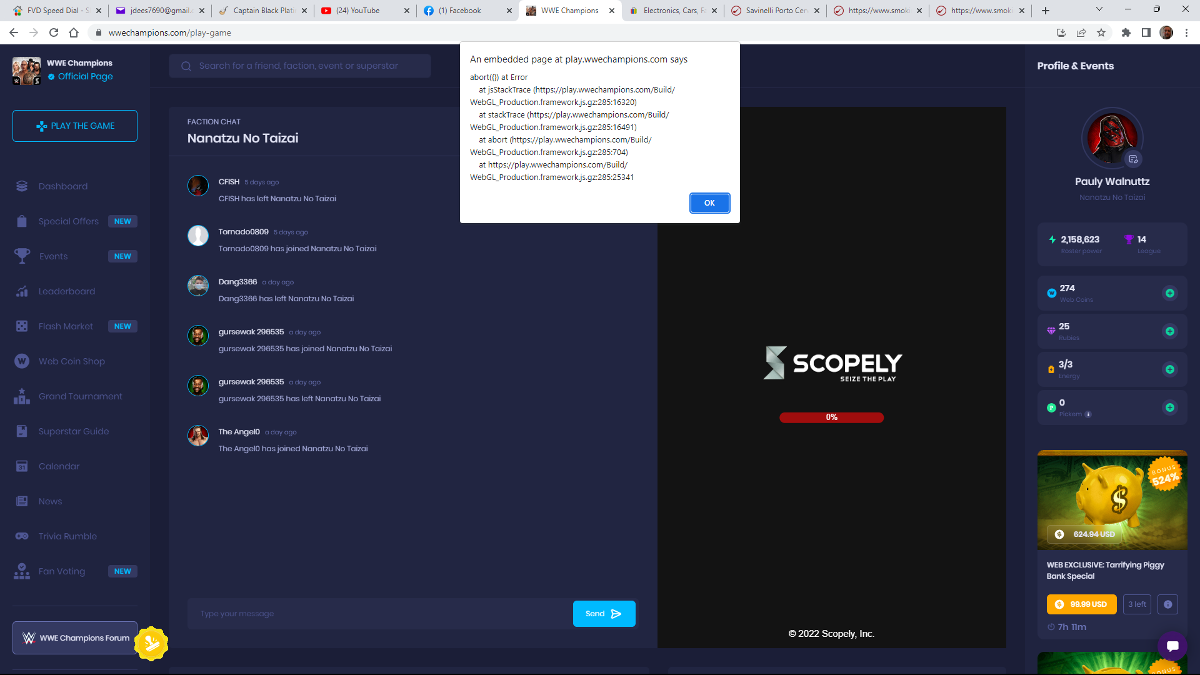Viewport: 1200px width, 675px height.
Task: Send the faction chat message
Action: 604,614
